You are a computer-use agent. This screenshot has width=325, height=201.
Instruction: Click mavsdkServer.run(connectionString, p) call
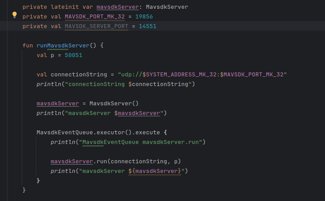point(116,161)
